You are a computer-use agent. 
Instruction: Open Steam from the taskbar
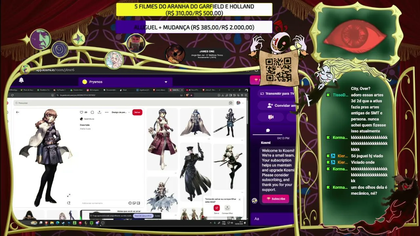[63, 223]
